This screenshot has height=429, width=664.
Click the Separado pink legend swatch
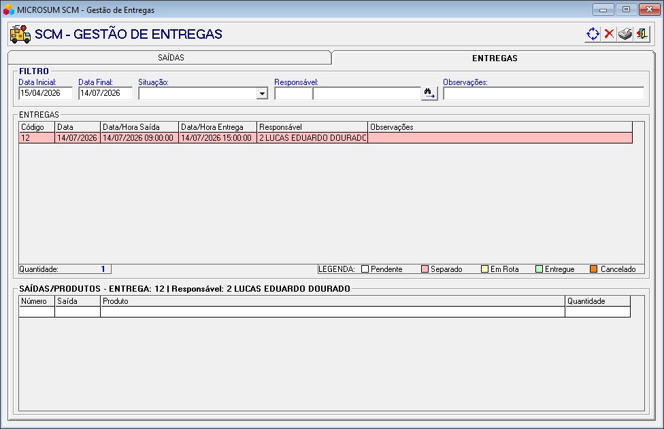coord(425,269)
